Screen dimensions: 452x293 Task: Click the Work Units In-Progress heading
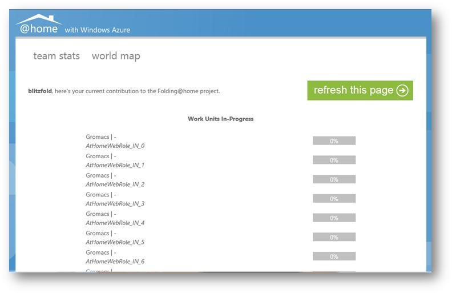click(x=220, y=119)
